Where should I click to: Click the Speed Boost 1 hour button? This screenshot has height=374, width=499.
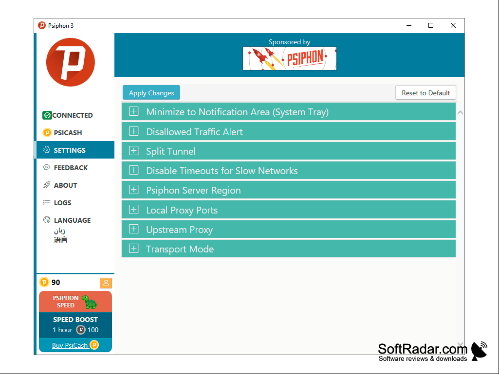[x=75, y=325]
